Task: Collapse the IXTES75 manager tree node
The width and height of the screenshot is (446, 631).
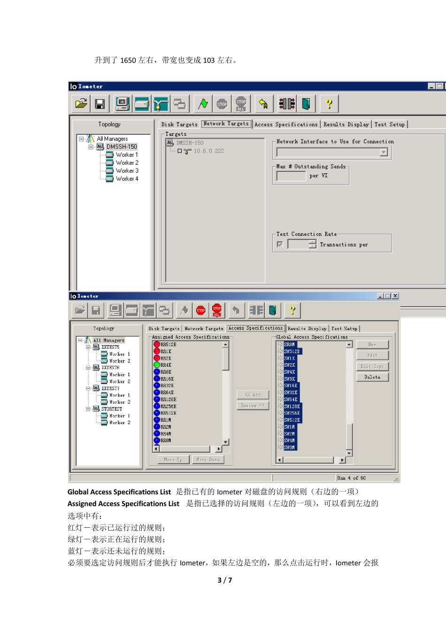Action: (x=88, y=347)
